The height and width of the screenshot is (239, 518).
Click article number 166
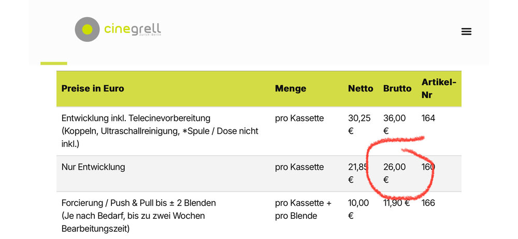point(428,203)
